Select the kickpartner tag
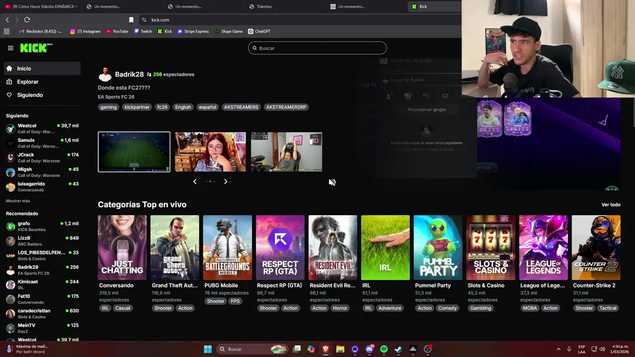This screenshot has height=357, width=635. tap(137, 107)
